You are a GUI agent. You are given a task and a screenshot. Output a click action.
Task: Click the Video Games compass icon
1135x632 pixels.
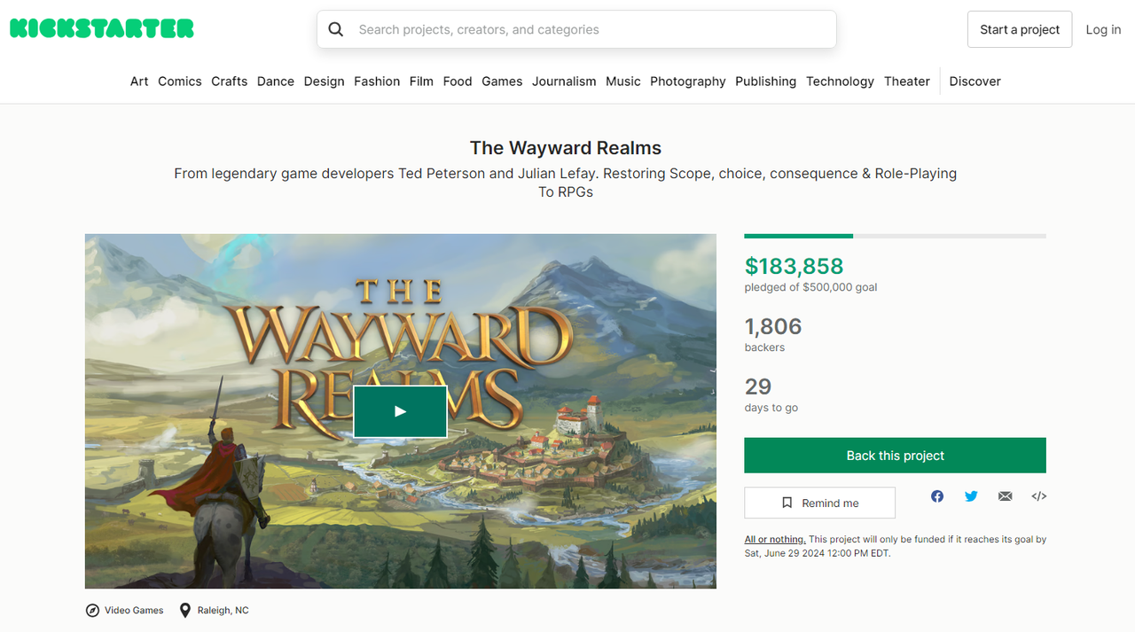tap(92, 611)
